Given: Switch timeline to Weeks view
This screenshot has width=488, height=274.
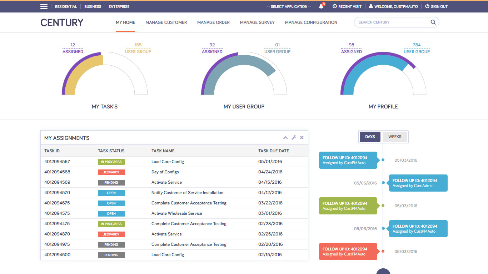Looking at the screenshot, I should [x=395, y=137].
